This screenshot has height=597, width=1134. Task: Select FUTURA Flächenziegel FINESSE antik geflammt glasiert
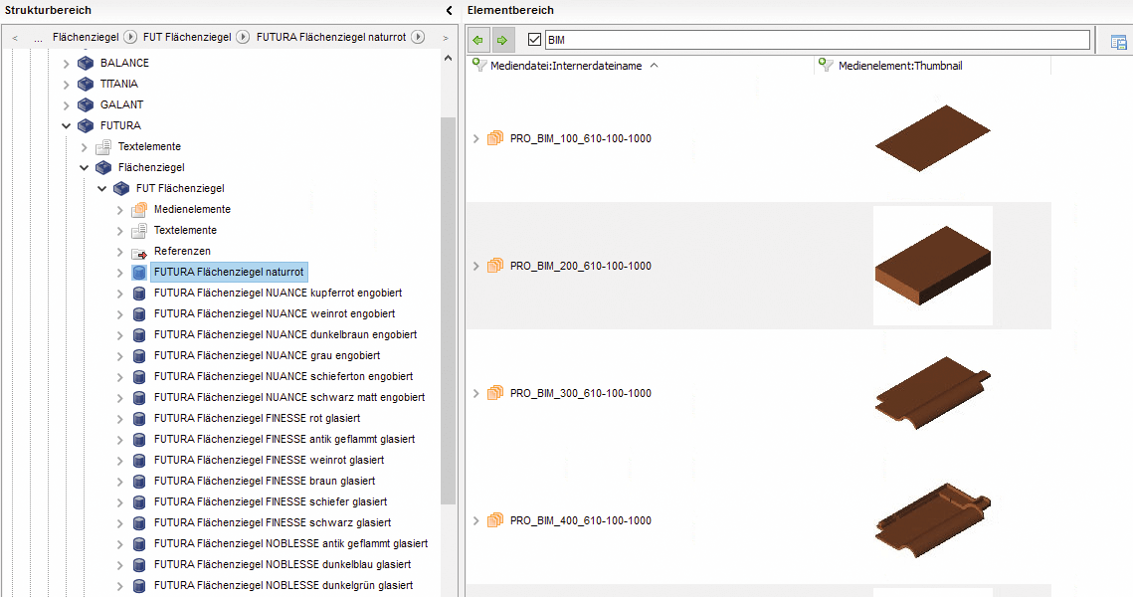coord(284,439)
